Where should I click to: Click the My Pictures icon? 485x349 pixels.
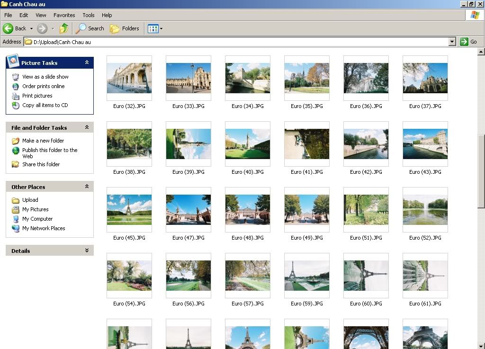coord(16,210)
